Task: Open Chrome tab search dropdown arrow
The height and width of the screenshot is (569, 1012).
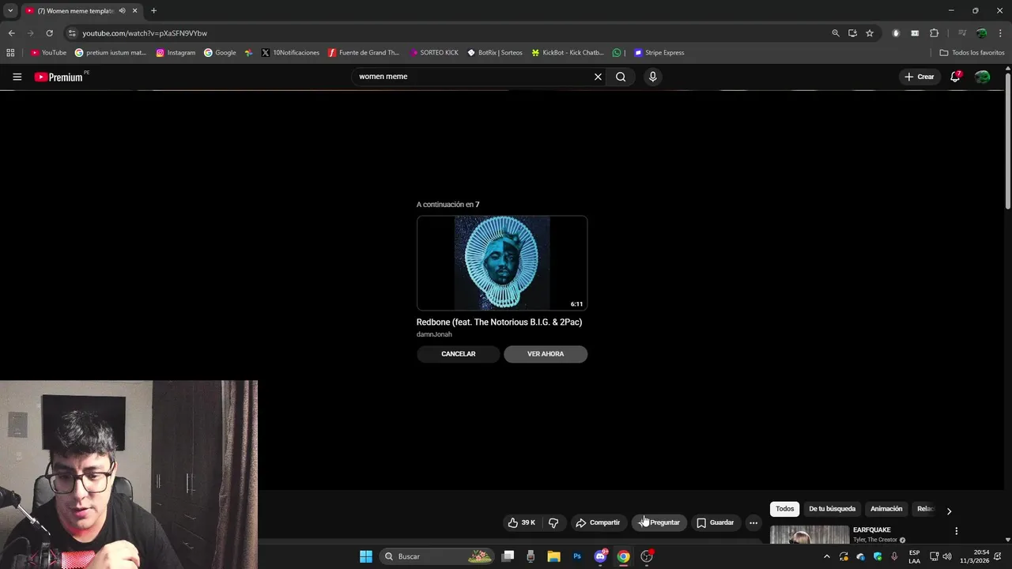Action: (x=10, y=10)
